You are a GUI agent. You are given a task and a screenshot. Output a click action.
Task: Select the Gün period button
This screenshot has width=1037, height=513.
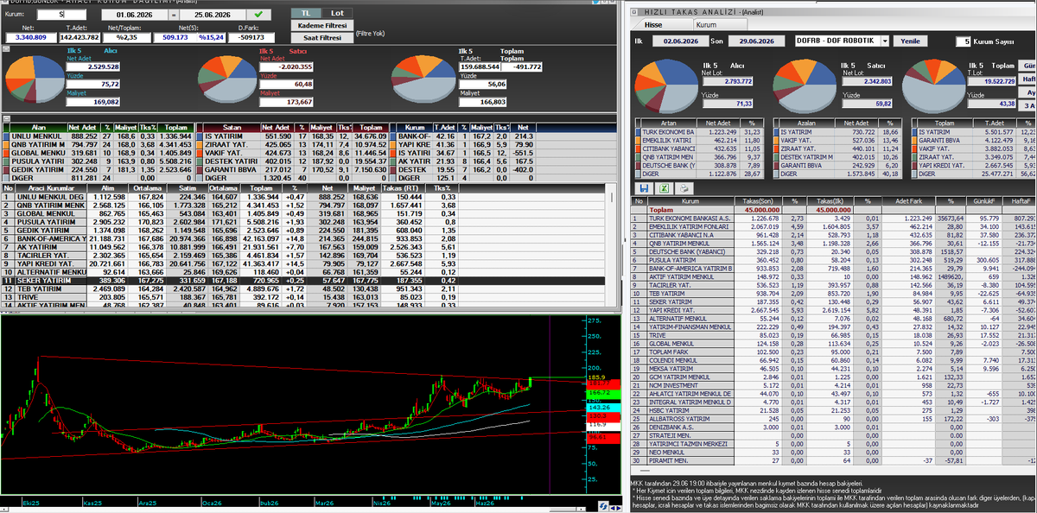click(1029, 66)
